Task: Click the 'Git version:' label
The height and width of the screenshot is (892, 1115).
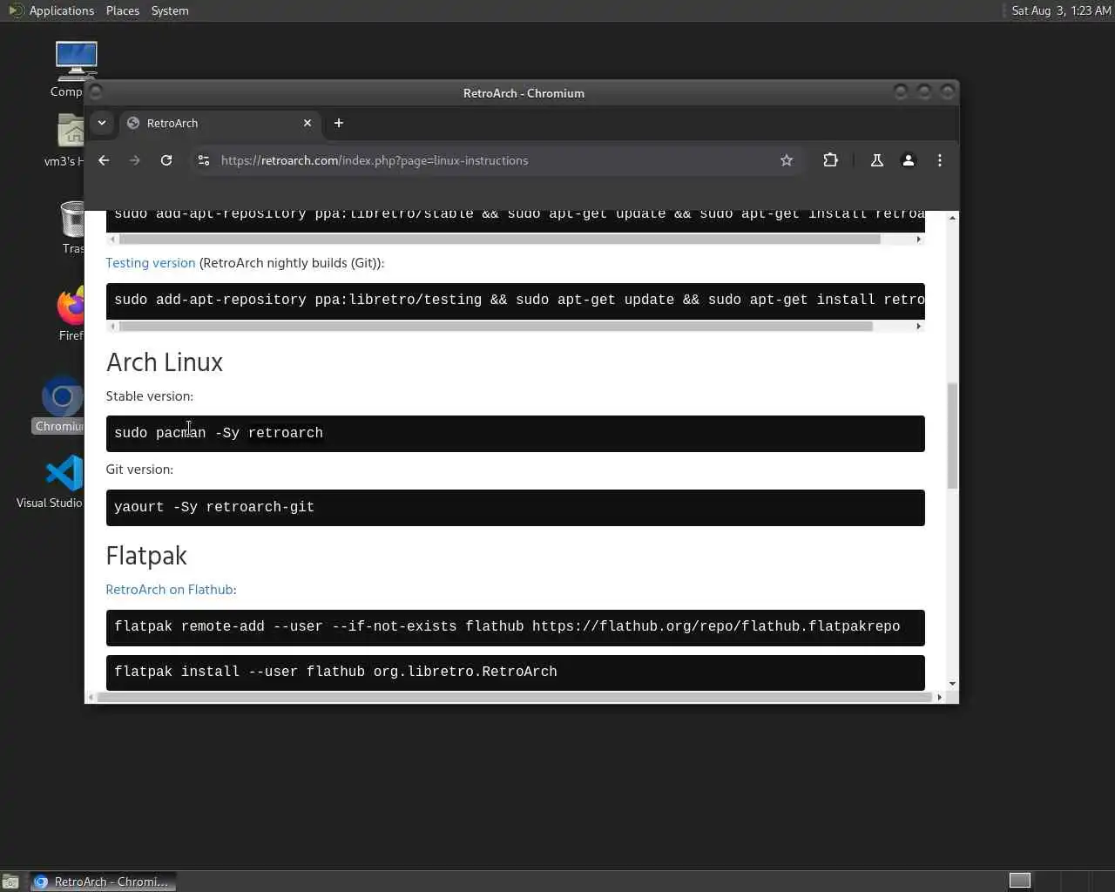Action: (139, 470)
